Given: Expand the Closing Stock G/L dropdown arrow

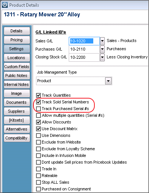Looking at the screenshot, I should [102, 57].
